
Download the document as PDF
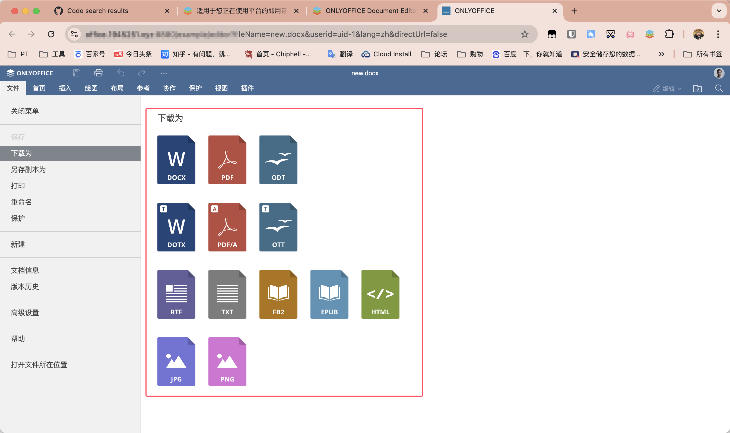[227, 160]
